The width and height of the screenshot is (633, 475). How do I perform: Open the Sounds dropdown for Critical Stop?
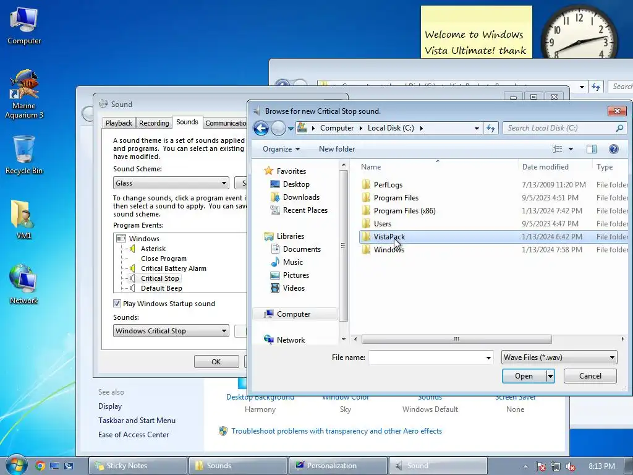click(x=171, y=331)
